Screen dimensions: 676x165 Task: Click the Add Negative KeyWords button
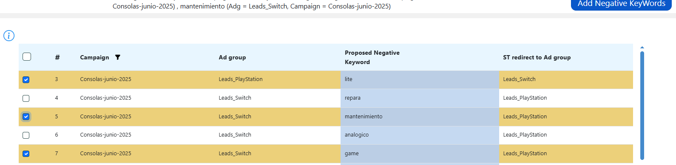(x=621, y=4)
